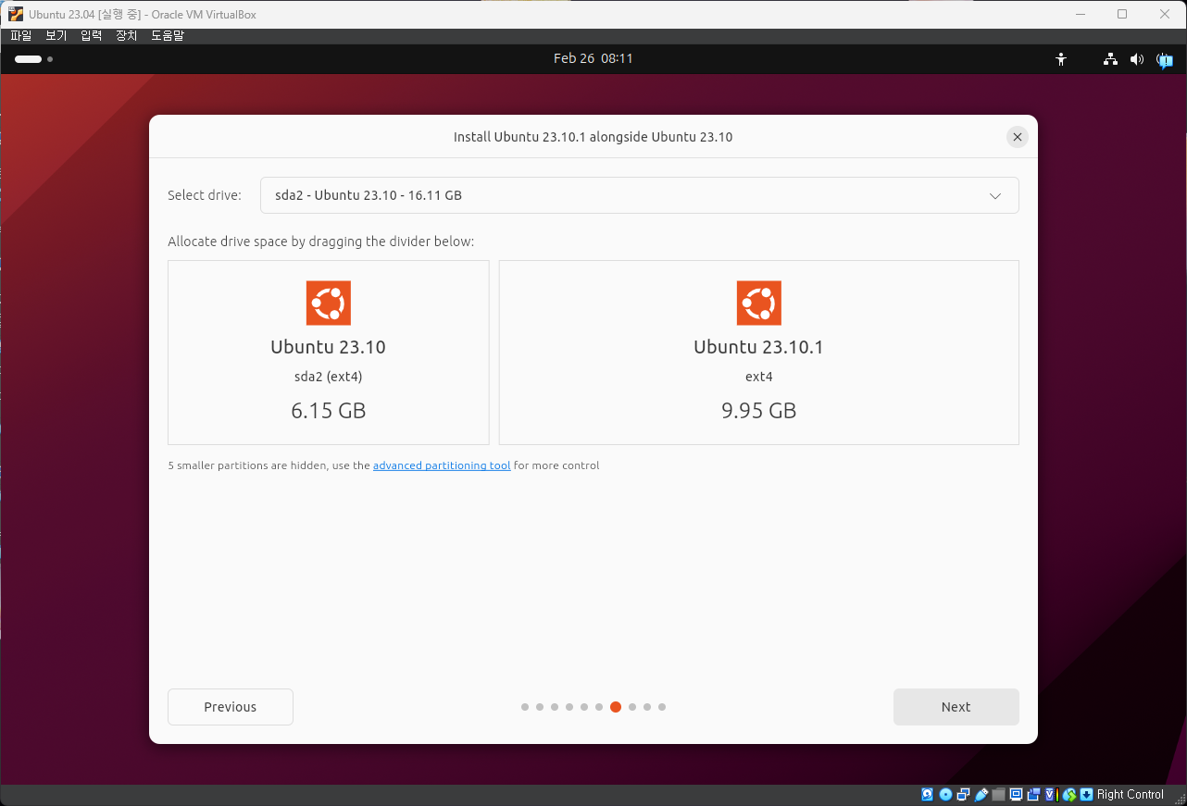Open the 도움말 menu in VirtualBox
The height and width of the screenshot is (806, 1187).
168,36
